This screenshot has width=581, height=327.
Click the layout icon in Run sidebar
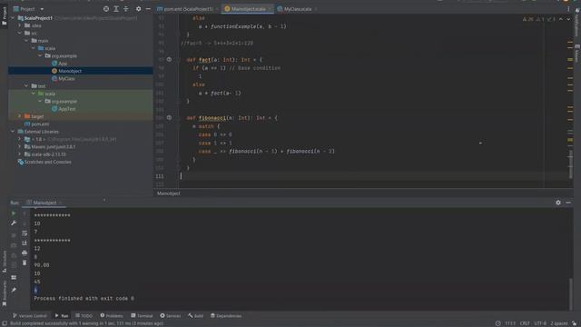point(14,277)
